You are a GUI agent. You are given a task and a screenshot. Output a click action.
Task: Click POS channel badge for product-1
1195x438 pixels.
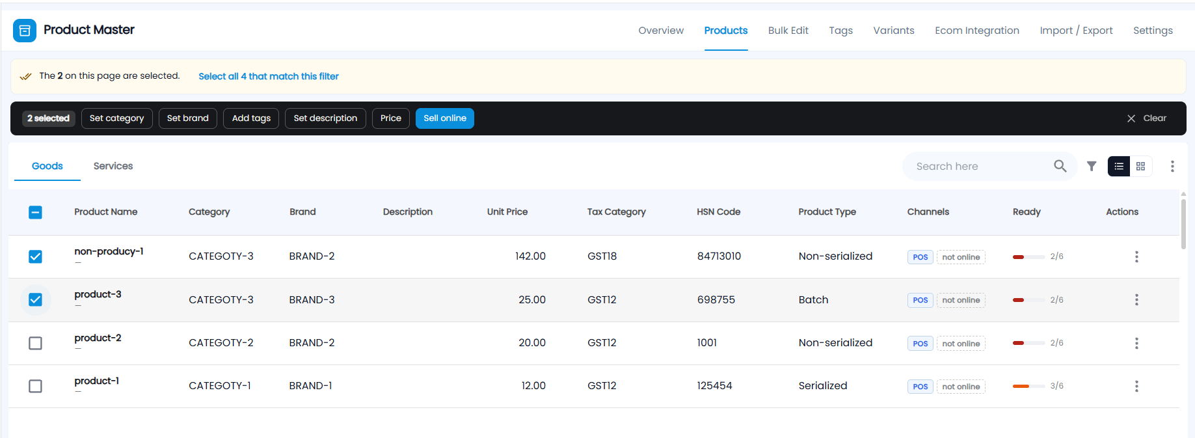920,387
